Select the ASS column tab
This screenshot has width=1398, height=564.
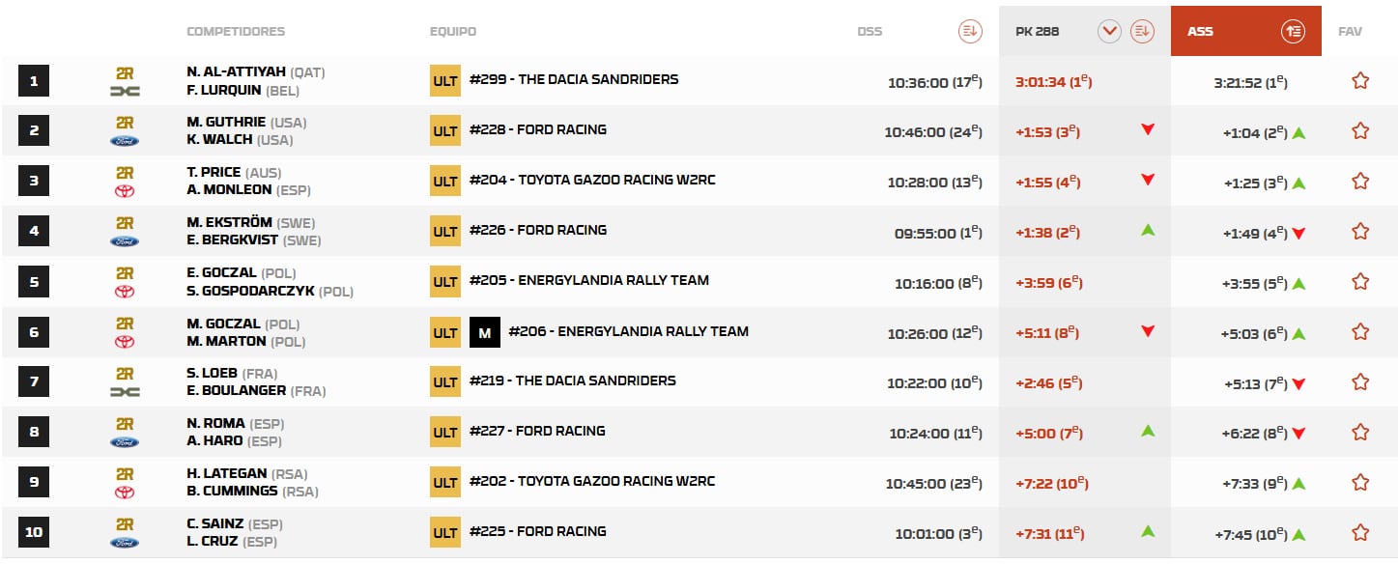[1201, 31]
